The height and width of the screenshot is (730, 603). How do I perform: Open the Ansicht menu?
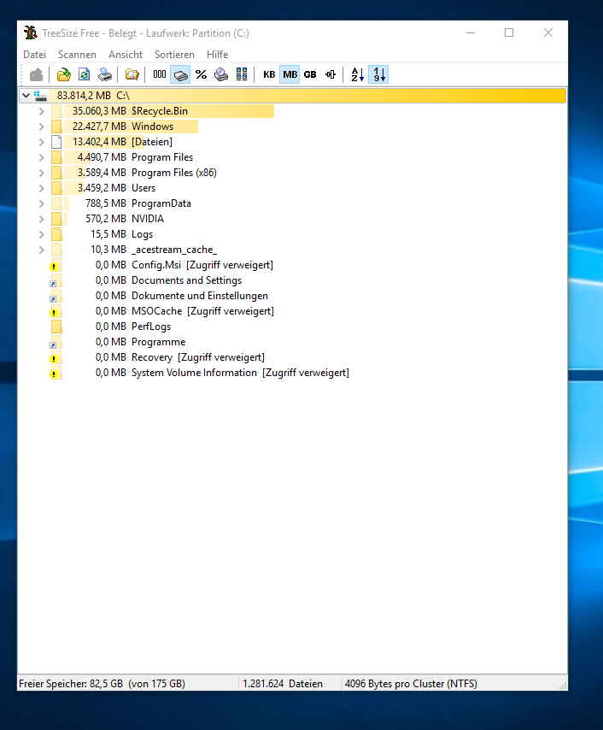(126, 55)
